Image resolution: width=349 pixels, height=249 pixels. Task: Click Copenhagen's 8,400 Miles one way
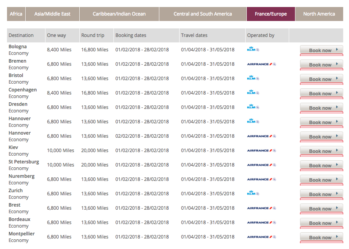click(59, 93)
